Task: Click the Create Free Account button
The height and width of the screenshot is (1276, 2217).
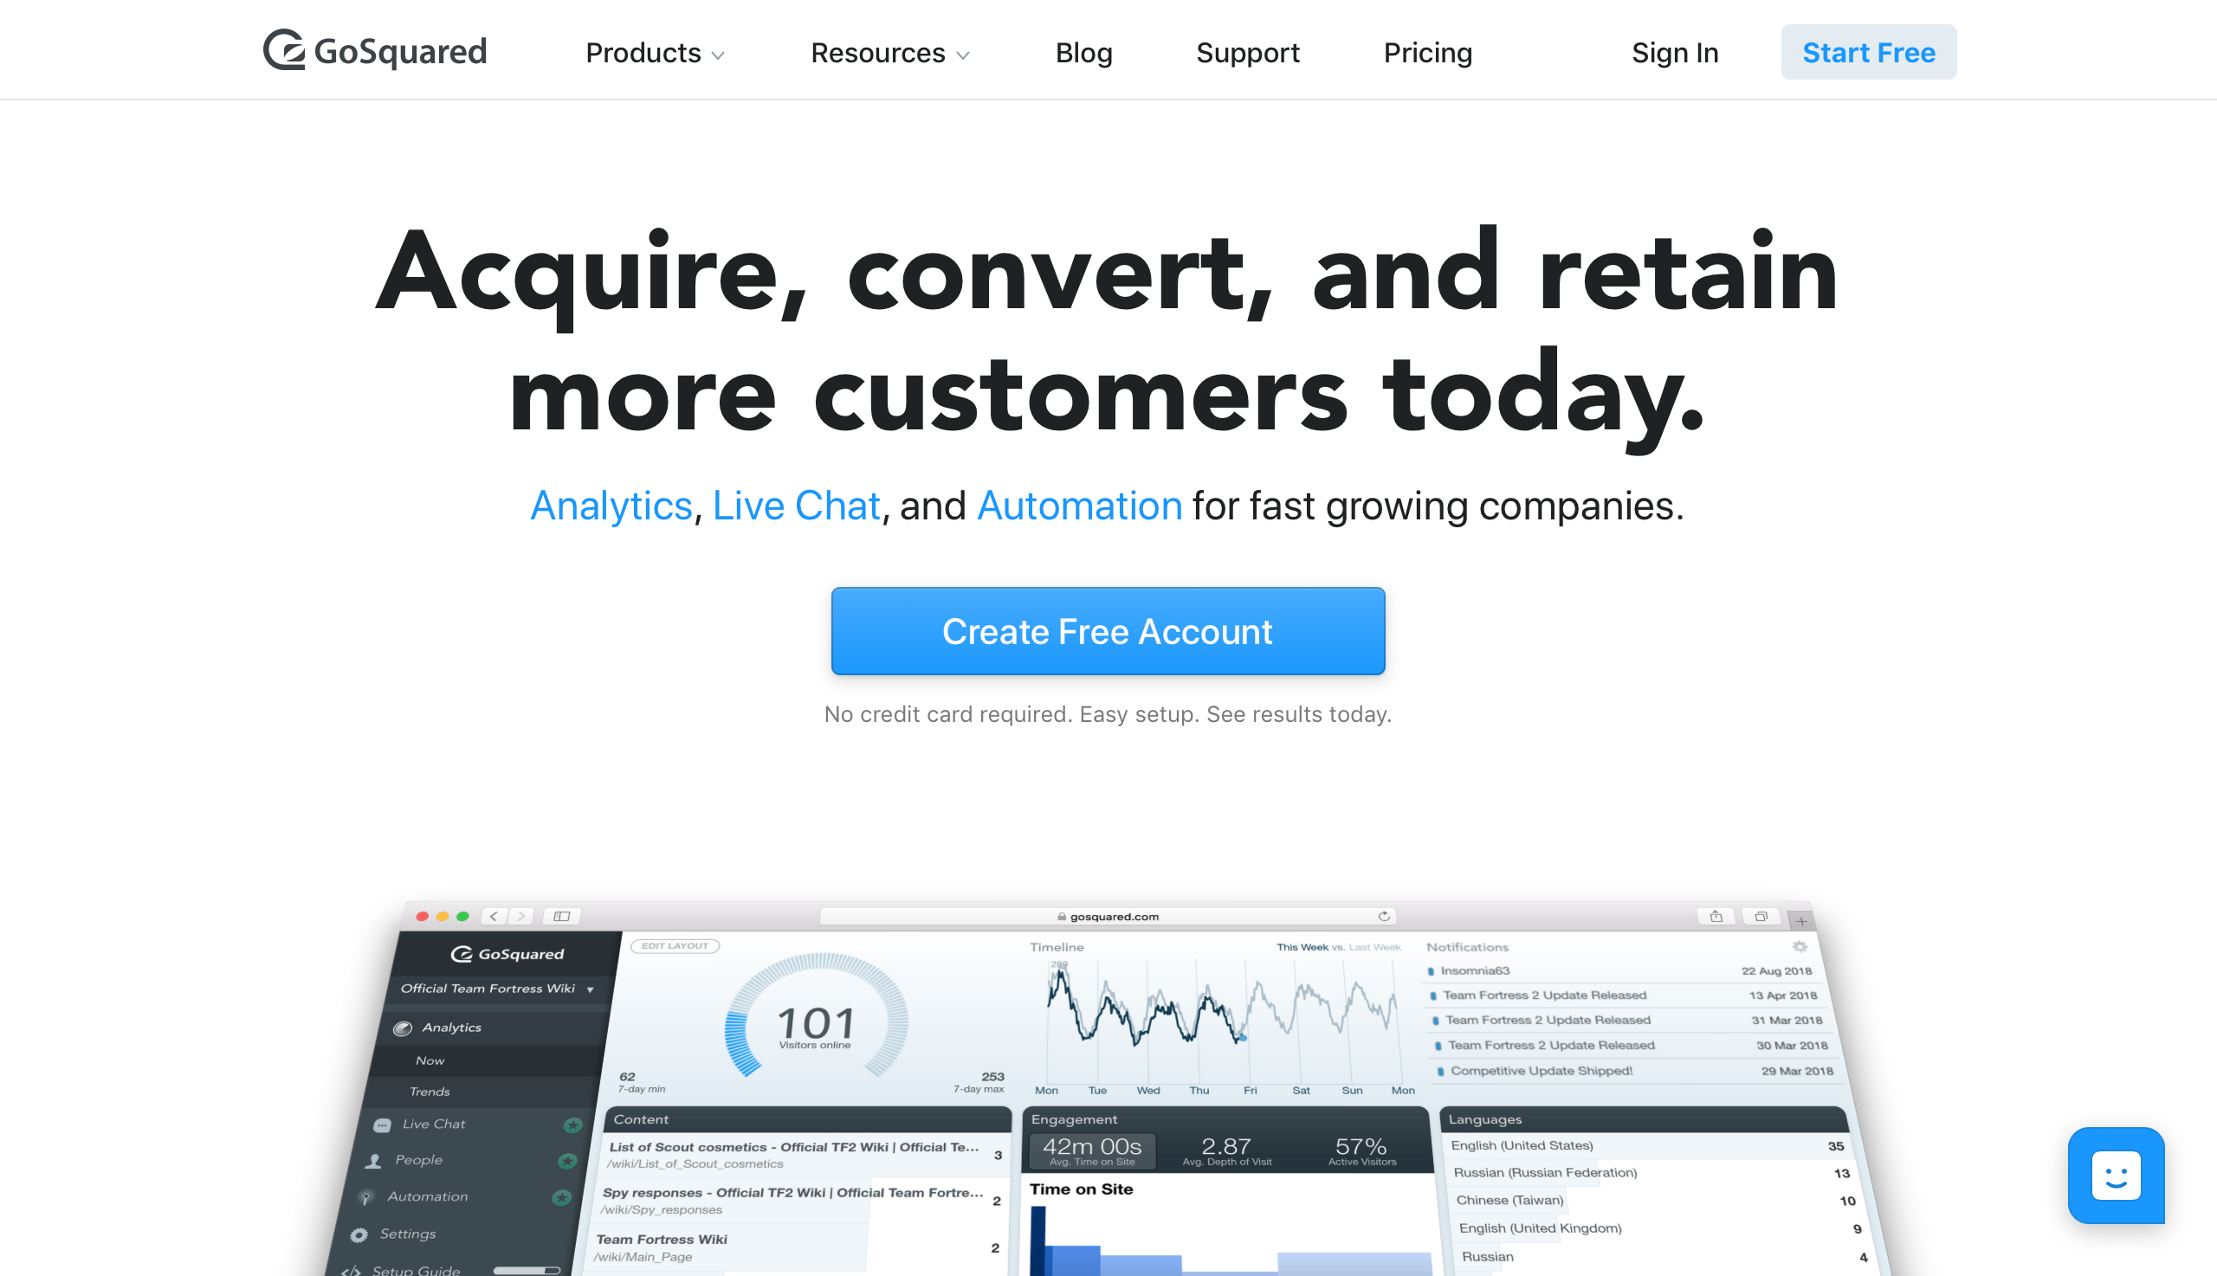Action: [x=1108, y=630]
